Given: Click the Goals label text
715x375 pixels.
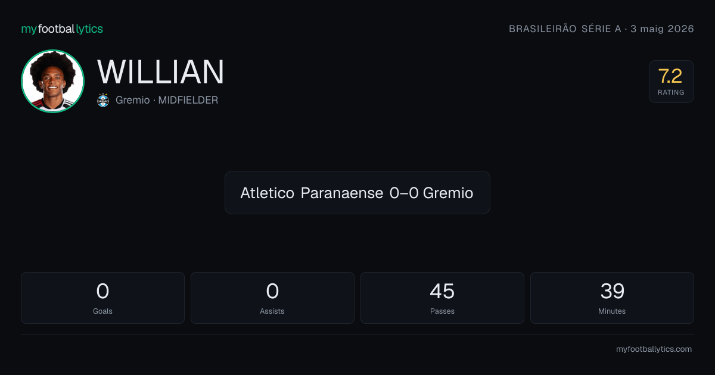Looking at the screenshot, I should [102, 311].
